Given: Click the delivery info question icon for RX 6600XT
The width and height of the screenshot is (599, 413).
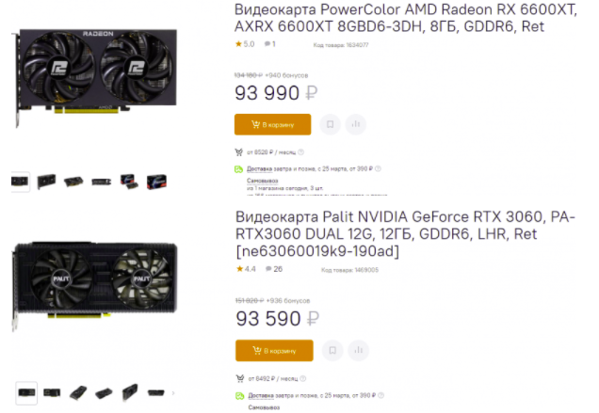Looking at the screenshot, I should [378, 168].
